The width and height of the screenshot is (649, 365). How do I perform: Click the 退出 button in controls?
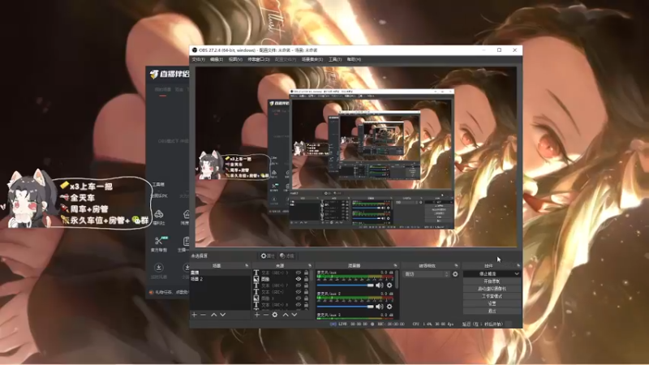pos(492,311)
